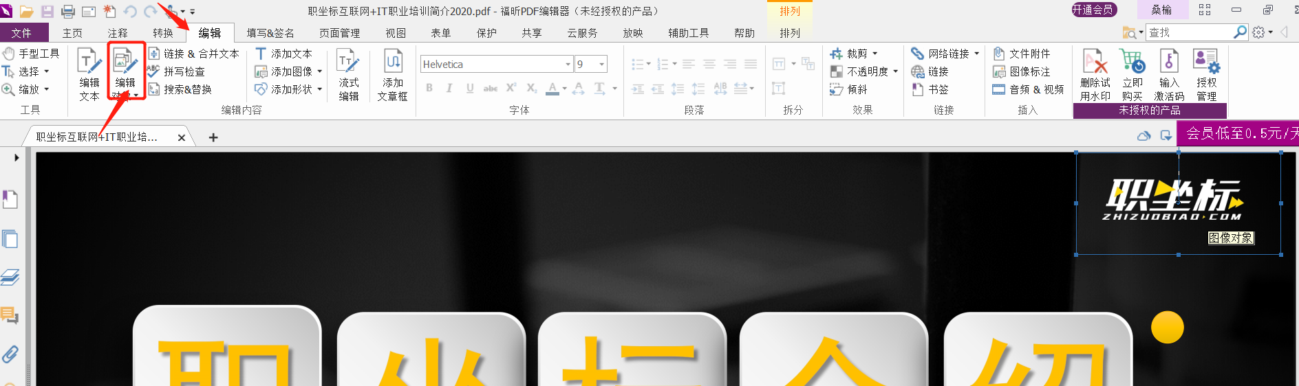Open the File (文件) menu
Image resolution: width=1299 pixels, height=386 pixels.
click(x=21, y=33)
